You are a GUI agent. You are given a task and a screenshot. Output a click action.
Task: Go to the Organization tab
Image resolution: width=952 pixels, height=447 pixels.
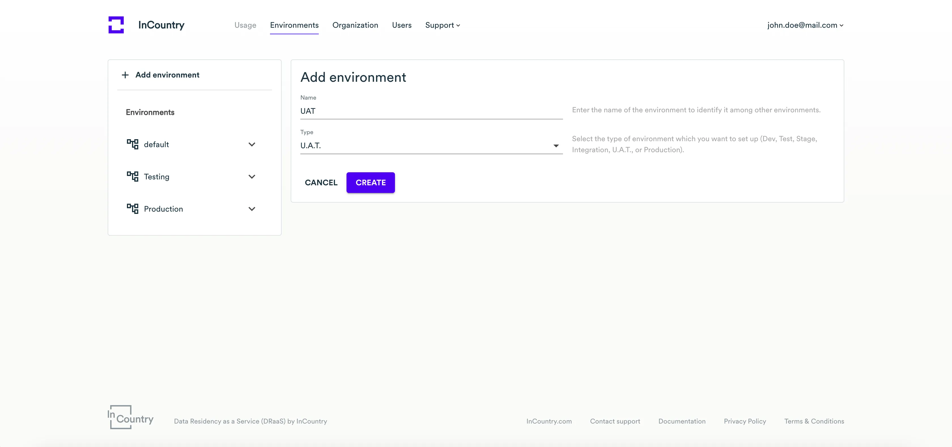click(x=355, y=25)
